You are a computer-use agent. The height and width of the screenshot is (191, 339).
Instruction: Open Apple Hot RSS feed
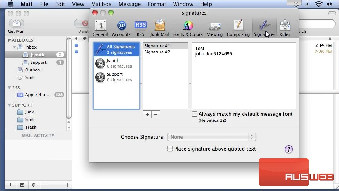(35, 95)
